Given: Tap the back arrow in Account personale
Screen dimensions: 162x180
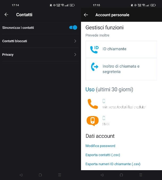Looking at the screenshot, I should 86,15.
